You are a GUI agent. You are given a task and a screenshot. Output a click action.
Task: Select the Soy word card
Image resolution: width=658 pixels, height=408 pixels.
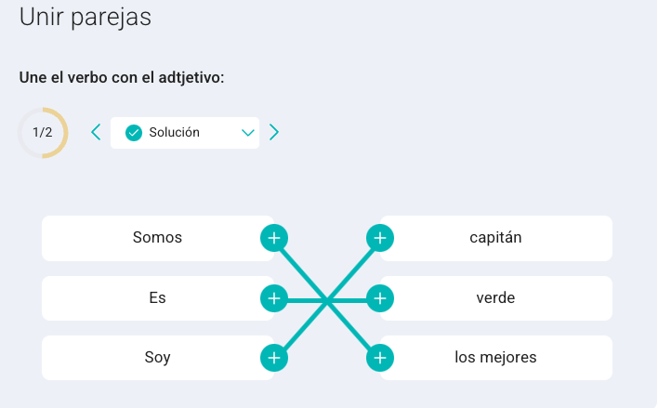coord(158,358)
